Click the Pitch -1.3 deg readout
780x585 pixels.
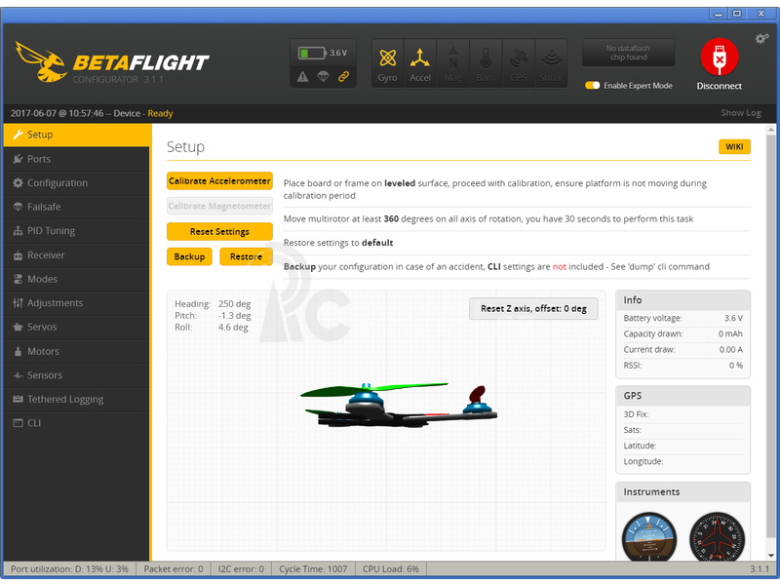click(213, 316)
